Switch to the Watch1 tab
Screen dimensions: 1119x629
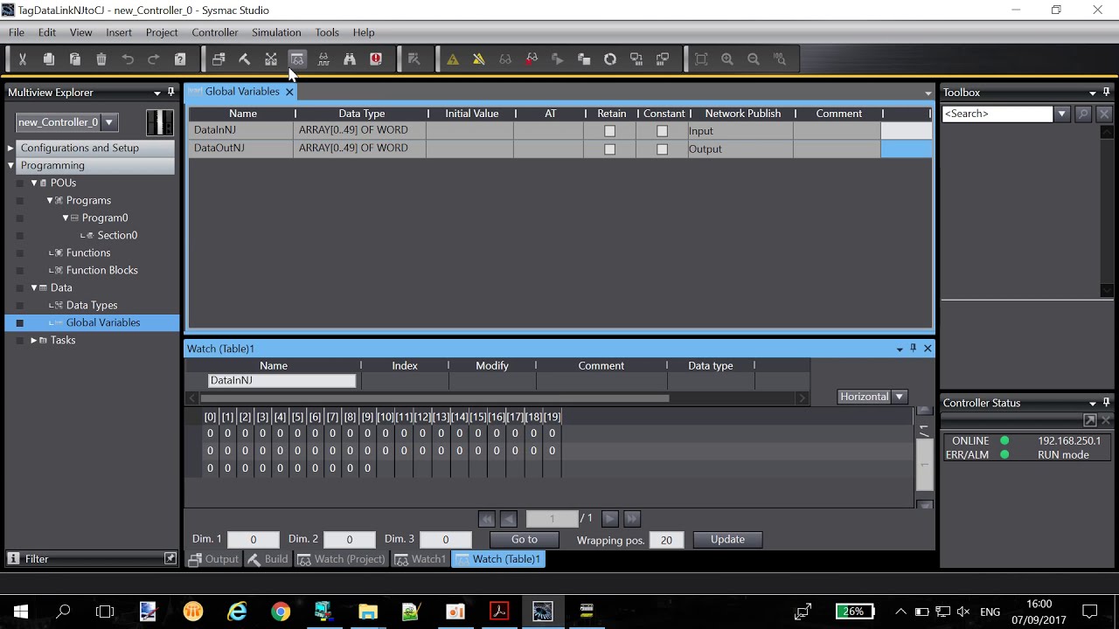click(420, 559)
